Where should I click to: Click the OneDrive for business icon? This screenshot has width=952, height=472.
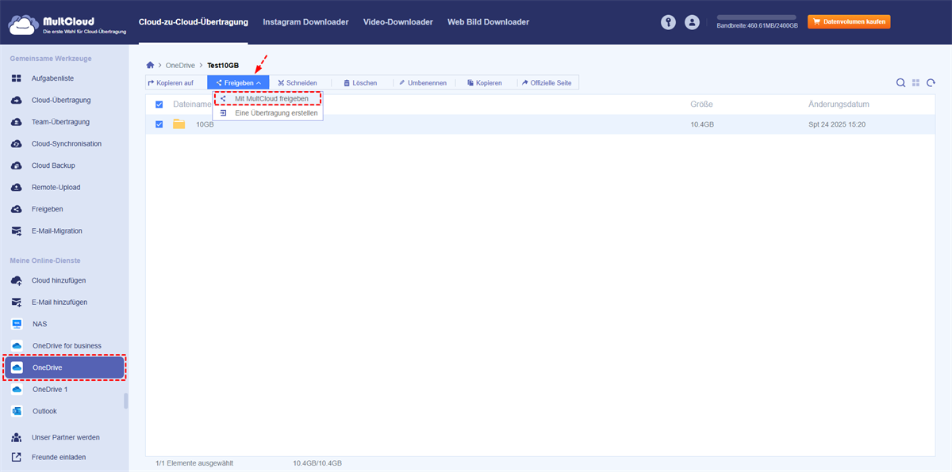17,346
